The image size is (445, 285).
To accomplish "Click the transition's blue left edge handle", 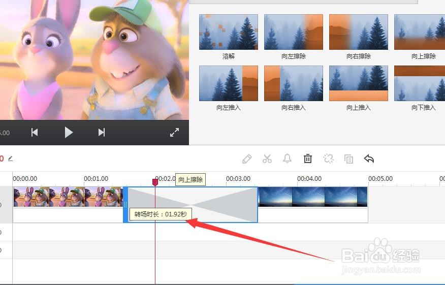I will coord(125,204).
